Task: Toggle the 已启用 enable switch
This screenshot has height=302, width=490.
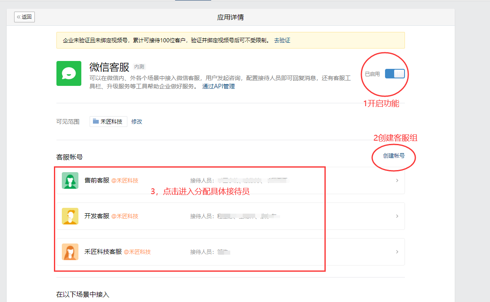Action: 395,74
